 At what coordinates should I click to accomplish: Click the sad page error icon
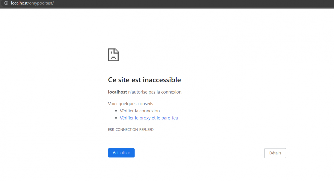coord(113,55)
